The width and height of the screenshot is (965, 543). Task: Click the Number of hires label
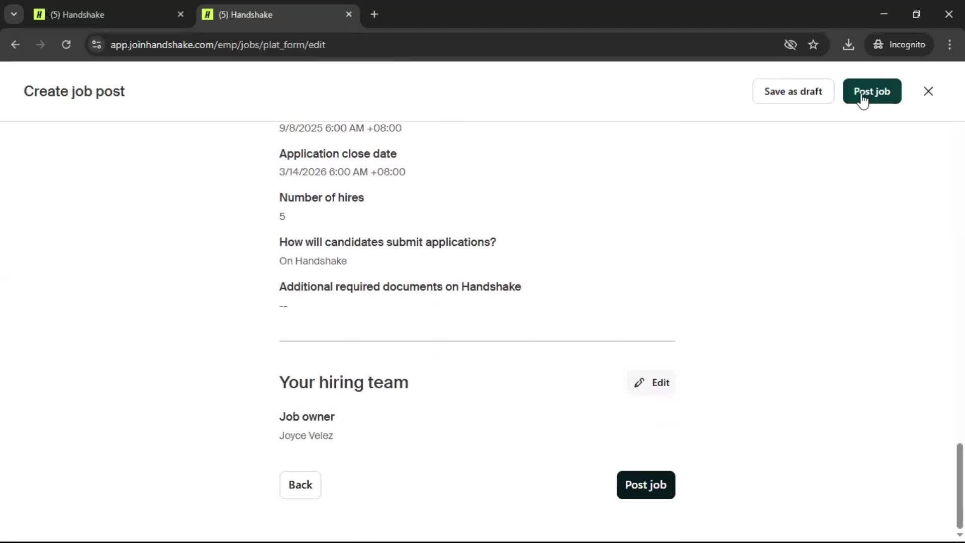(322, 198)
